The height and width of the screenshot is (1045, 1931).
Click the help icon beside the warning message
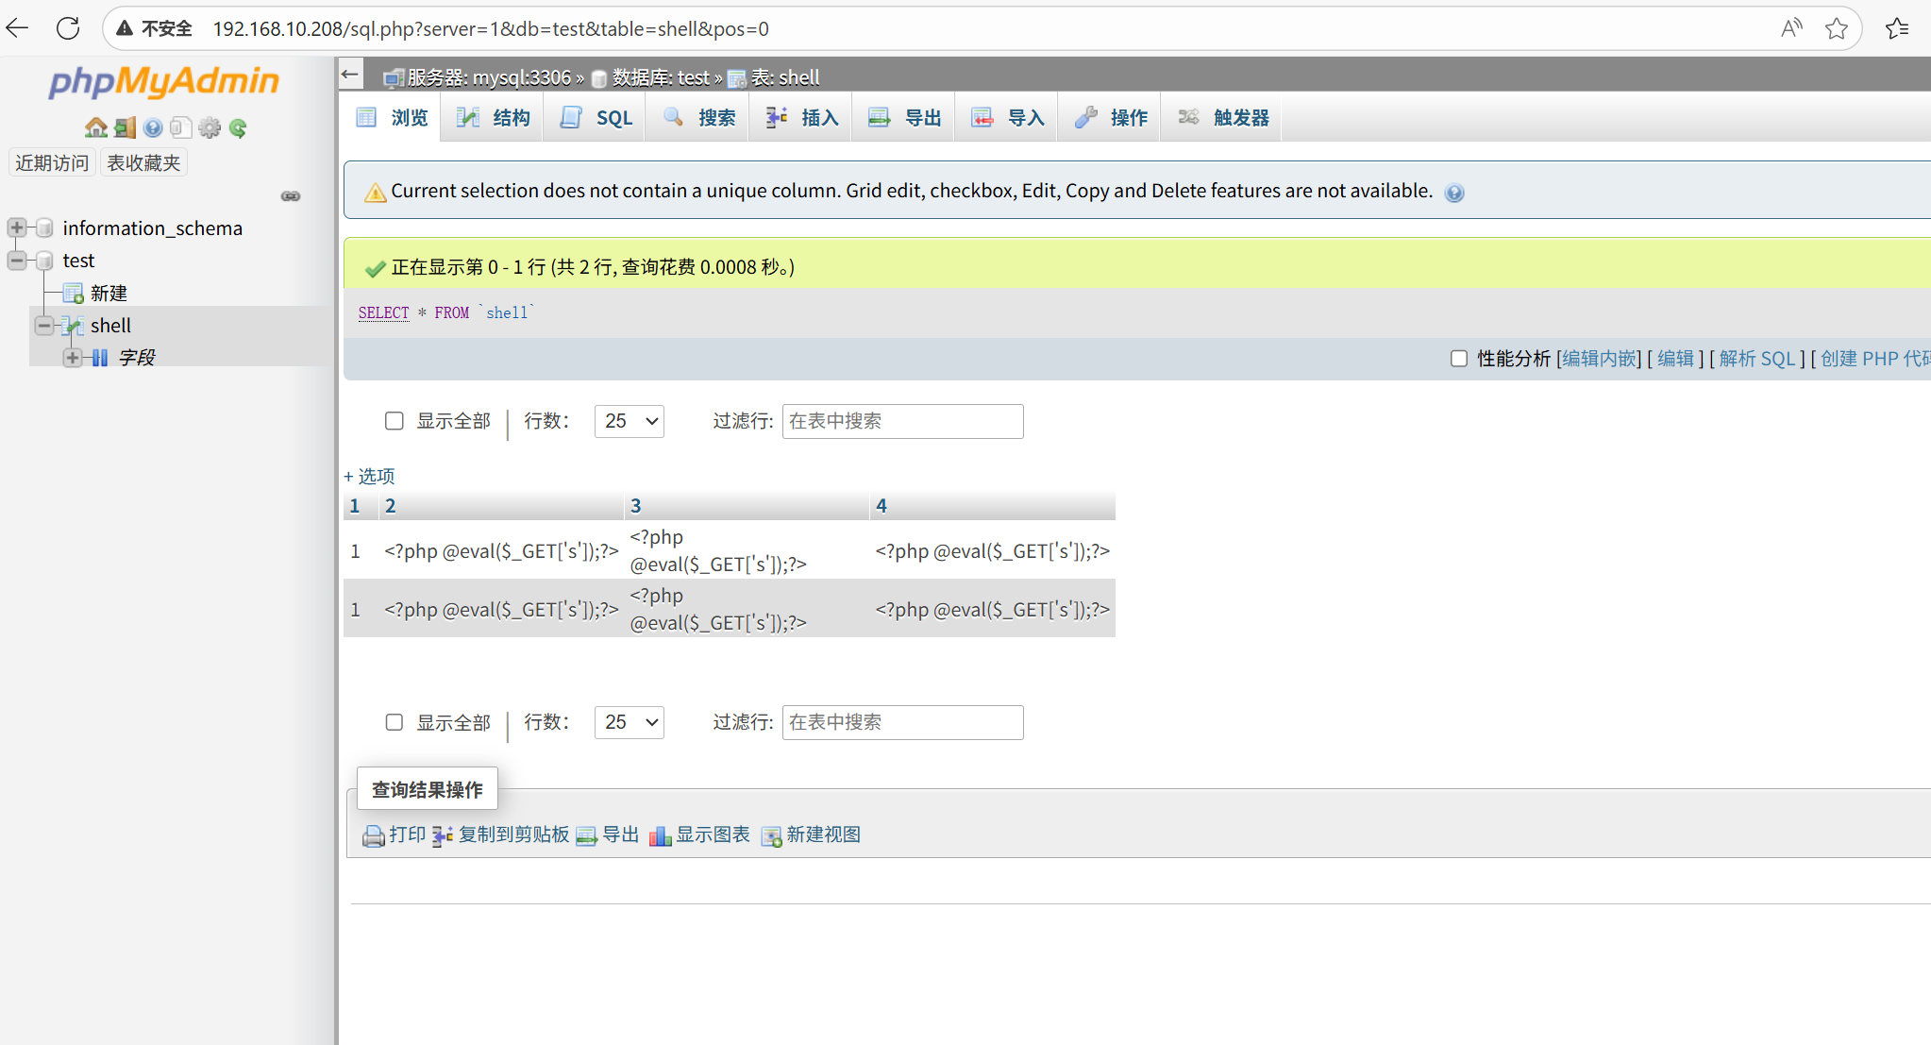[1454, 193]
